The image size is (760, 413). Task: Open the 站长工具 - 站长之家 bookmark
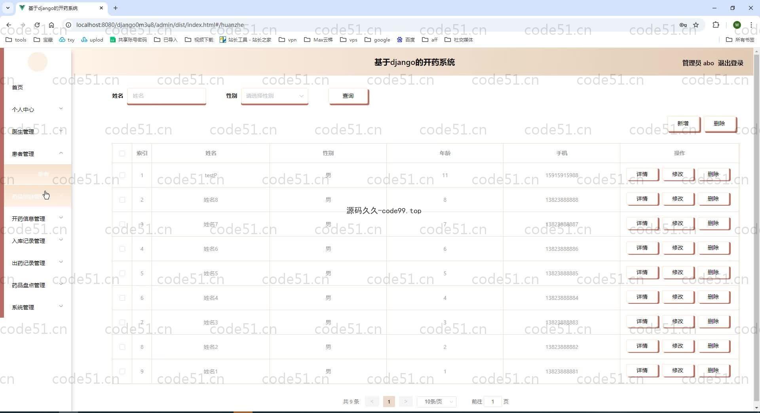click(x=245, y=40)
